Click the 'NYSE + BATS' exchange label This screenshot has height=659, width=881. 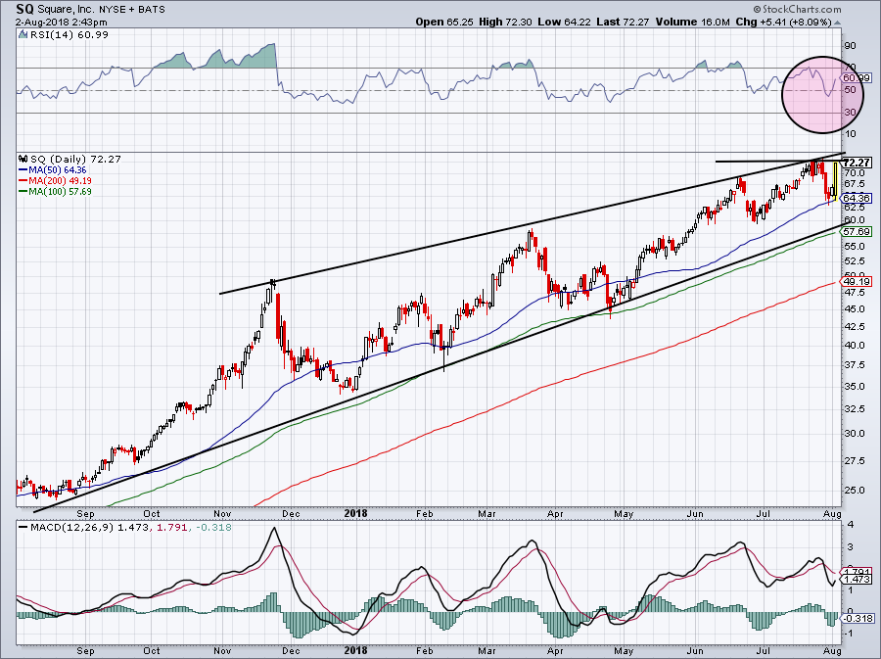coord(131,10)
